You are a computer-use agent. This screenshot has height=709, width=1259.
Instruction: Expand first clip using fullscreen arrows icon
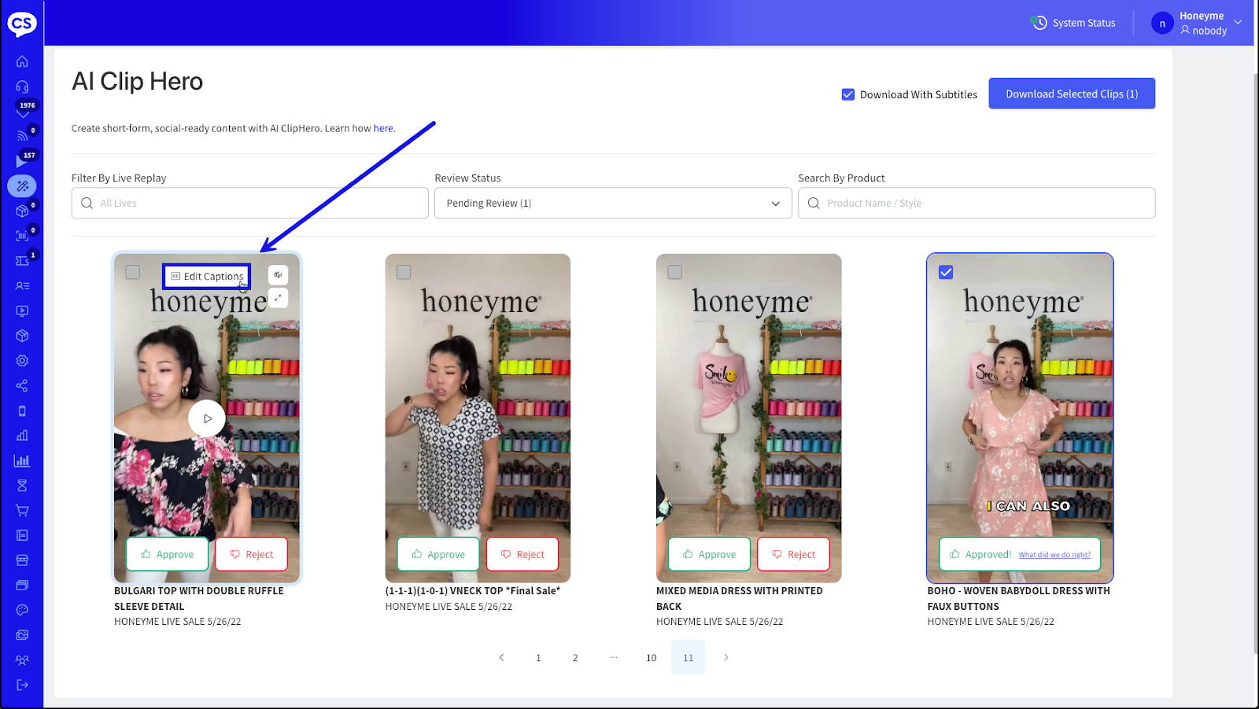tap(278, 298)
